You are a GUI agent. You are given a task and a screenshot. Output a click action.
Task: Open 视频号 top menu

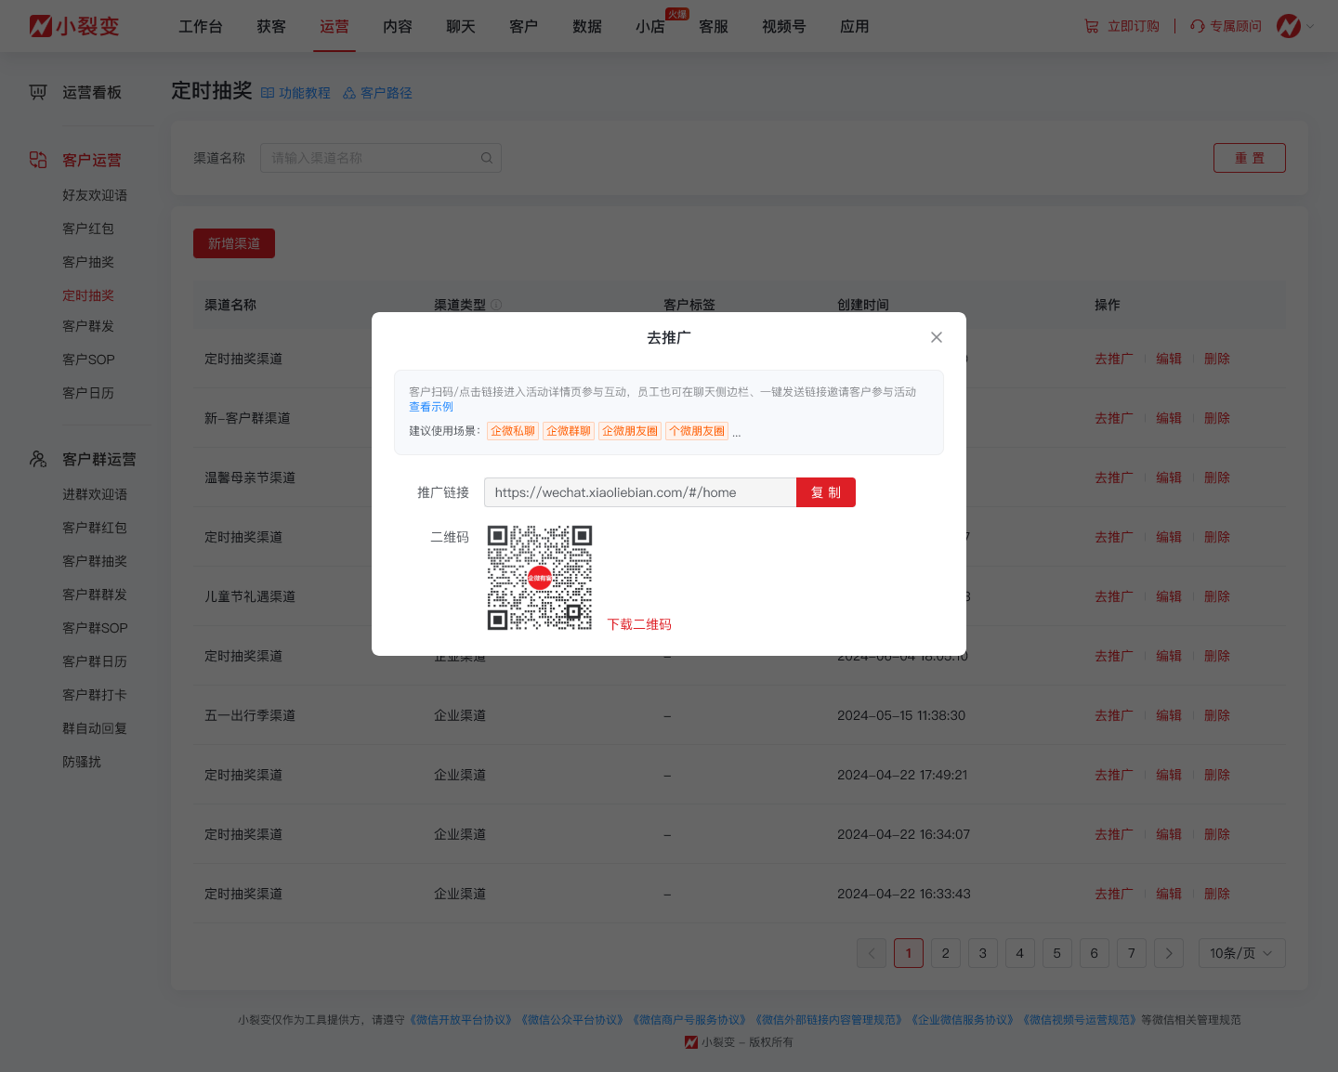(784, 27)
